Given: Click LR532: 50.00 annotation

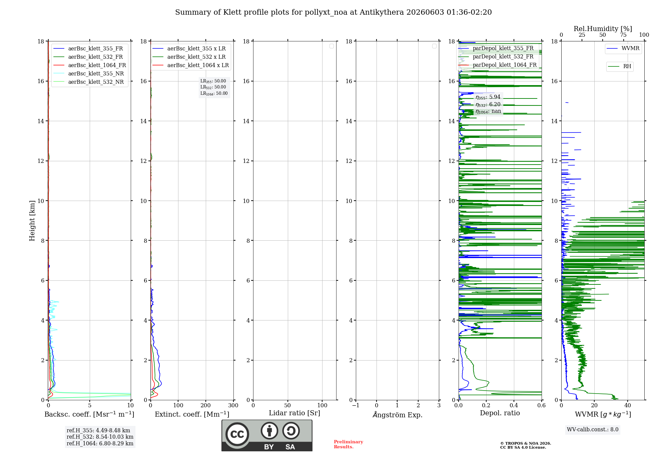Looking at the screenshot, I should pos(213,87).
